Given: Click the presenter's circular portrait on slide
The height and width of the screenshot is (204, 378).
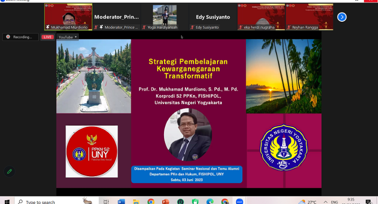Looking at the screenshot, I should [188, 134].
